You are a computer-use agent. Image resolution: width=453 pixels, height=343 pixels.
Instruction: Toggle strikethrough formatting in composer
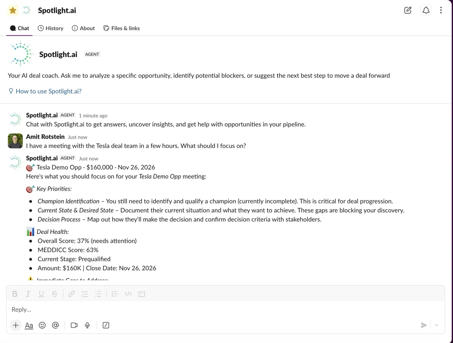click(x=54, y=294)
